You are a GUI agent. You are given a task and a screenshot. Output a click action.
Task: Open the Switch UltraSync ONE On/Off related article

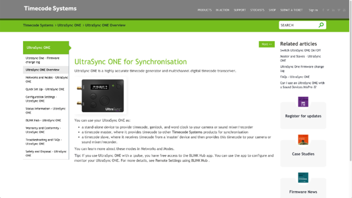click(300, 50)
